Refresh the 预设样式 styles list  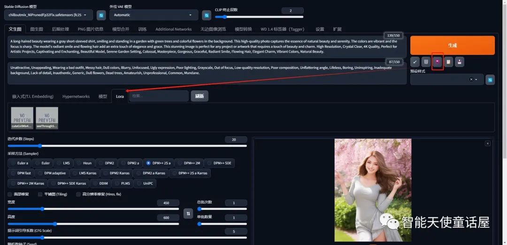490,80
